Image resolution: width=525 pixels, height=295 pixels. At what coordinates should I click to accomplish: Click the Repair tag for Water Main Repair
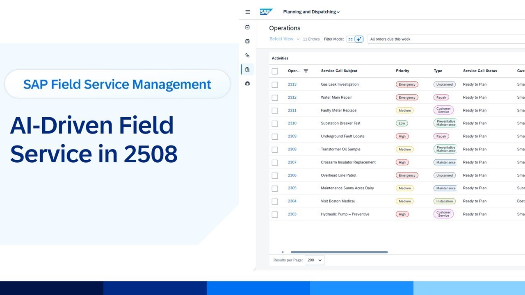pyautogui.click(x=441, y=98)
